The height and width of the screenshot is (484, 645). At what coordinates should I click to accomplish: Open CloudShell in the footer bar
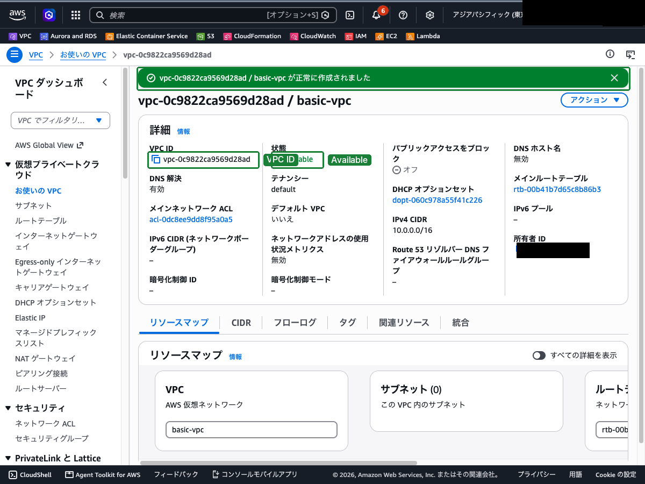pyautogui.click(x=30, y=474)
